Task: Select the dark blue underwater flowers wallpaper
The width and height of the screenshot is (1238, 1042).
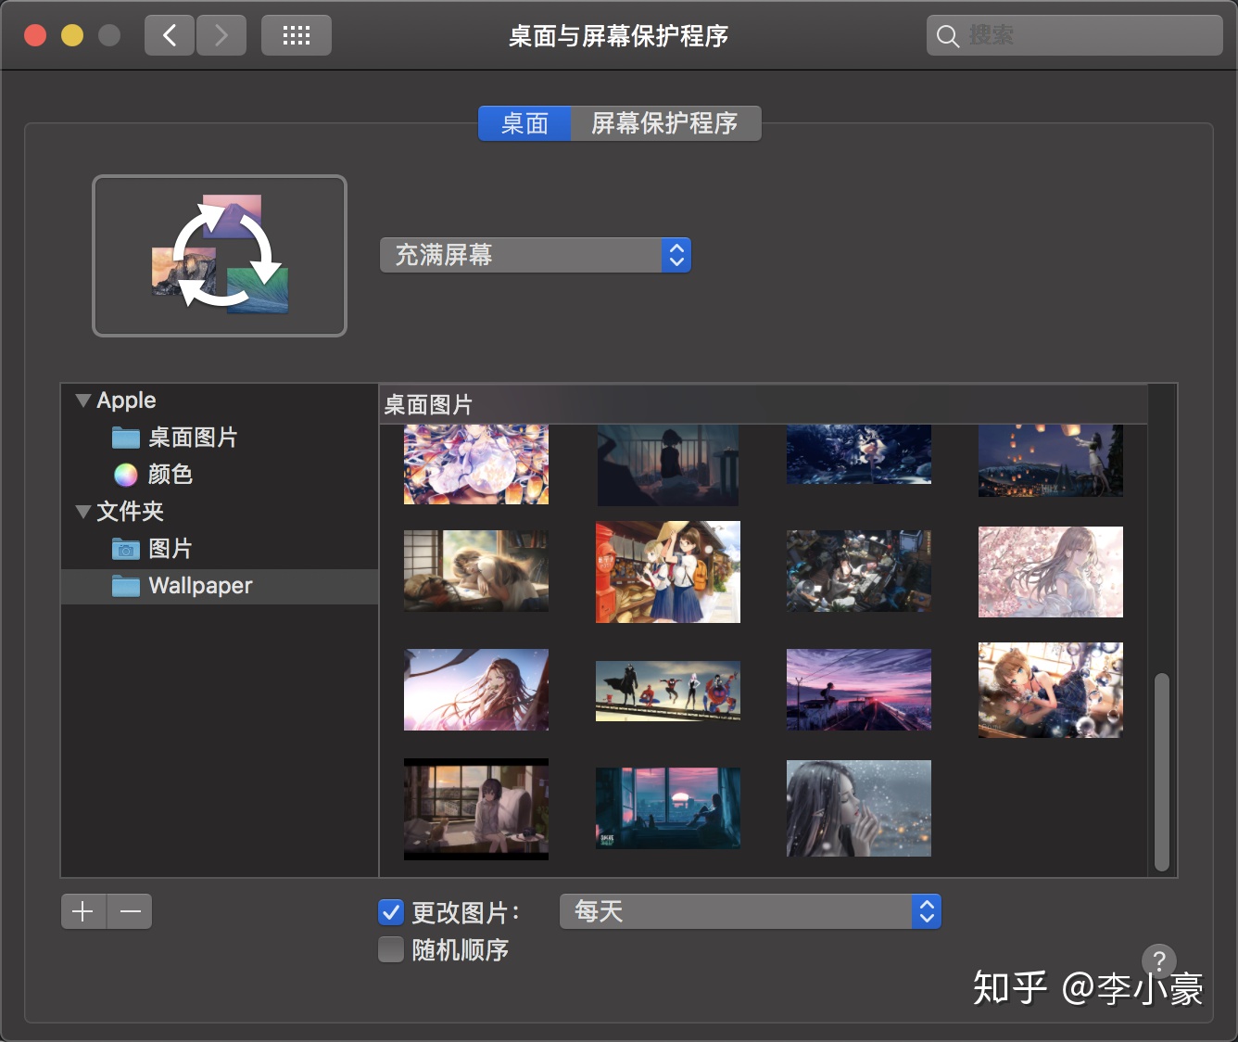Action: (859, 454)
